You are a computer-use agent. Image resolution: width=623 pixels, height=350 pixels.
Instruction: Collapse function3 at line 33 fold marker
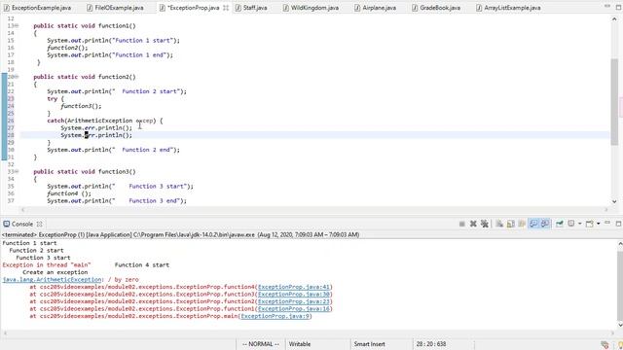coord(17,171)
